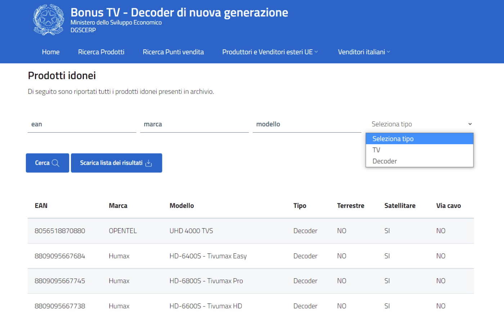Expand the Venditori italiani menu
Image resolution: width=504 pixels, height=315 pixels.
[364, 52]
